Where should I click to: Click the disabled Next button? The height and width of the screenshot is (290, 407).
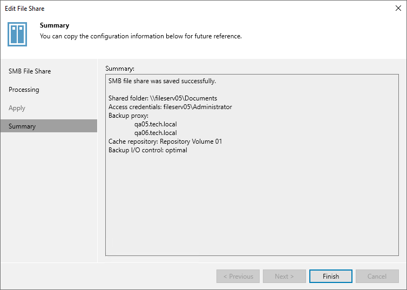pyautogui.click(x=284, y=276)
